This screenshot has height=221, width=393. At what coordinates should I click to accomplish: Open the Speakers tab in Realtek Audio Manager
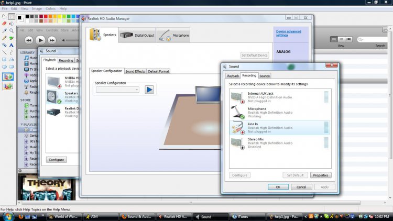102,35
